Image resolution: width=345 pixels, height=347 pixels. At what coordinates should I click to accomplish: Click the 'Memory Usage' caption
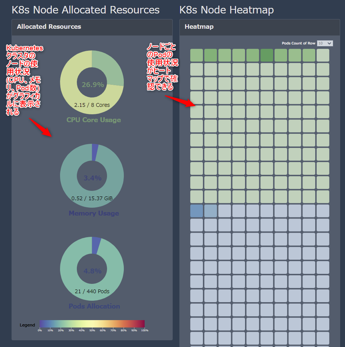coord(94,213)
